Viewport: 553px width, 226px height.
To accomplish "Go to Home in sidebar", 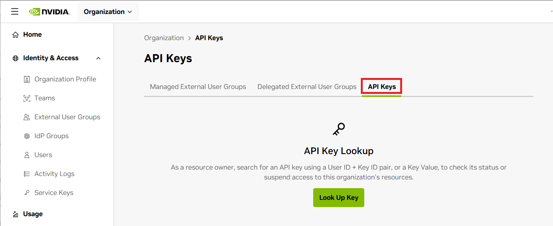I will point(33,34).
